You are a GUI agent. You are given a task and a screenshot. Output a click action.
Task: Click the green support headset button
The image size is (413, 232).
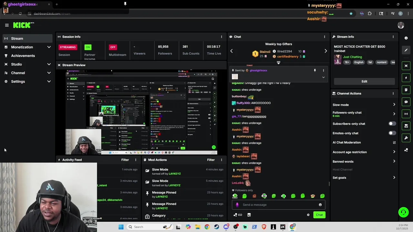click(x=403, y=212)
